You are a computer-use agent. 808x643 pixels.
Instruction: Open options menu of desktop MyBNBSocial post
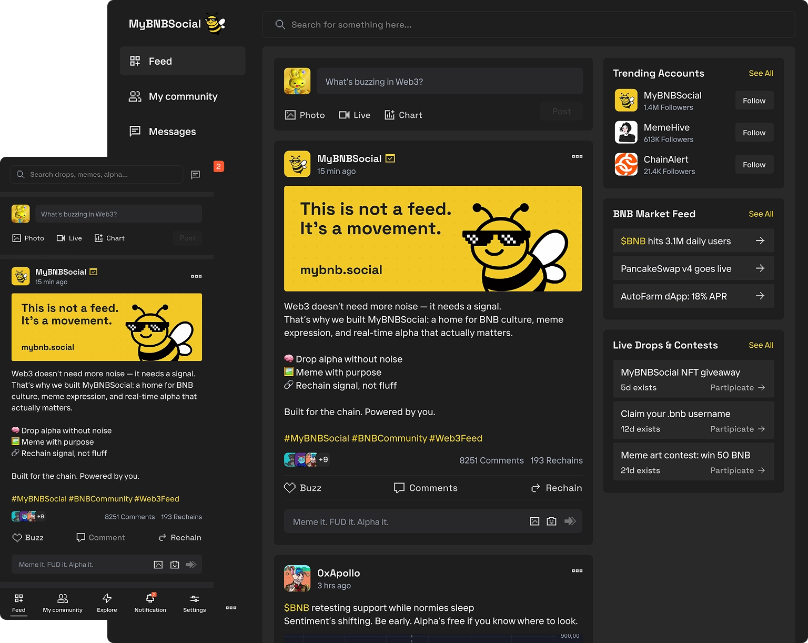[577, 156]
